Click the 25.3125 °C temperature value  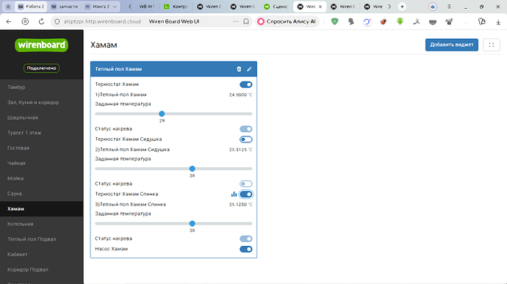pos(240,150)
